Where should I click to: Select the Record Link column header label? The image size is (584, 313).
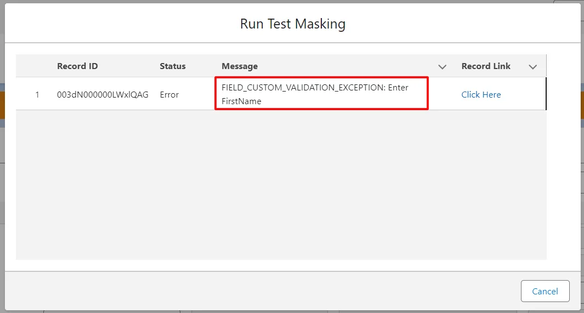click(486, 66)
